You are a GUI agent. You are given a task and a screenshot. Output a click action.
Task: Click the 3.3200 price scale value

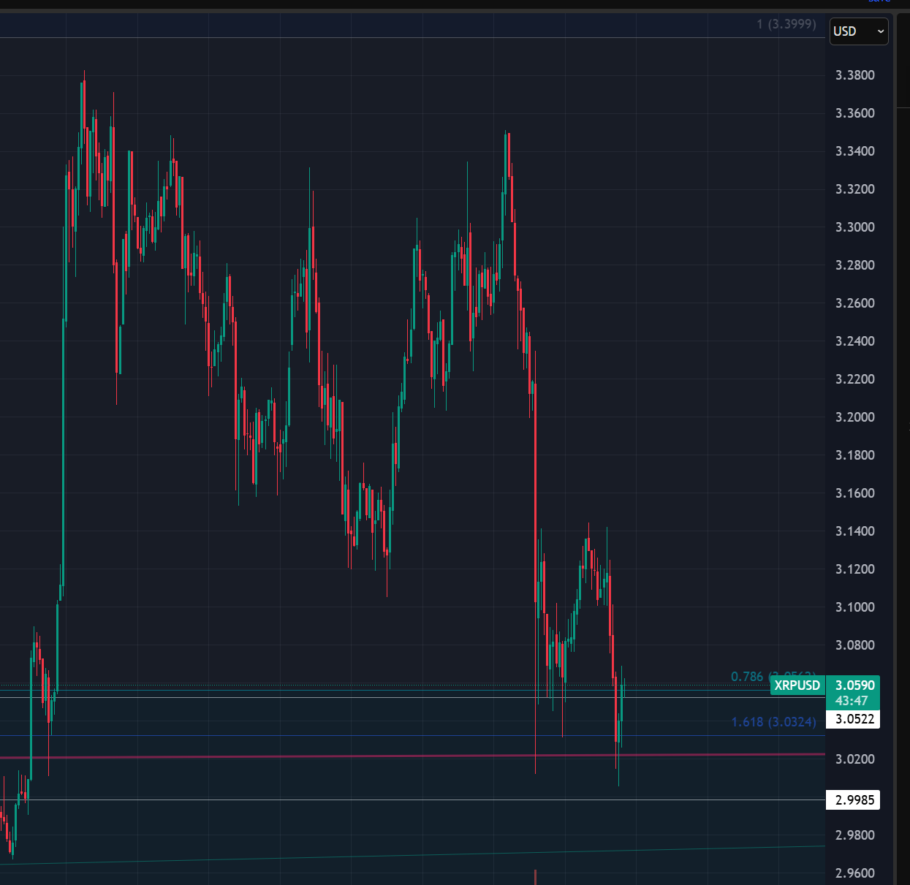855,189
